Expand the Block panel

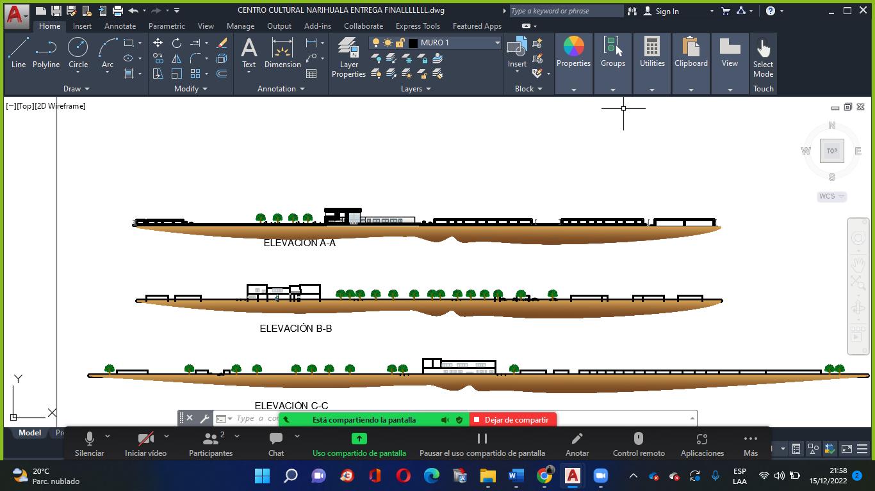click(x=529, y=89)
